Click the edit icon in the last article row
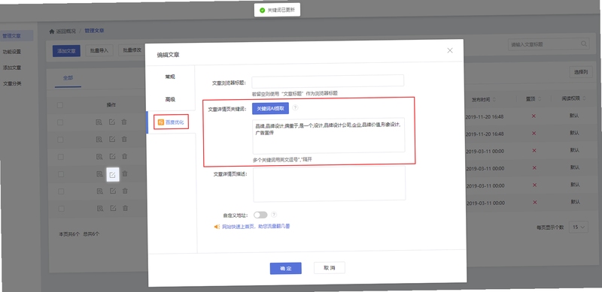Screen dimensions: 602x292 pyautogui.click(x=113, y=208)
